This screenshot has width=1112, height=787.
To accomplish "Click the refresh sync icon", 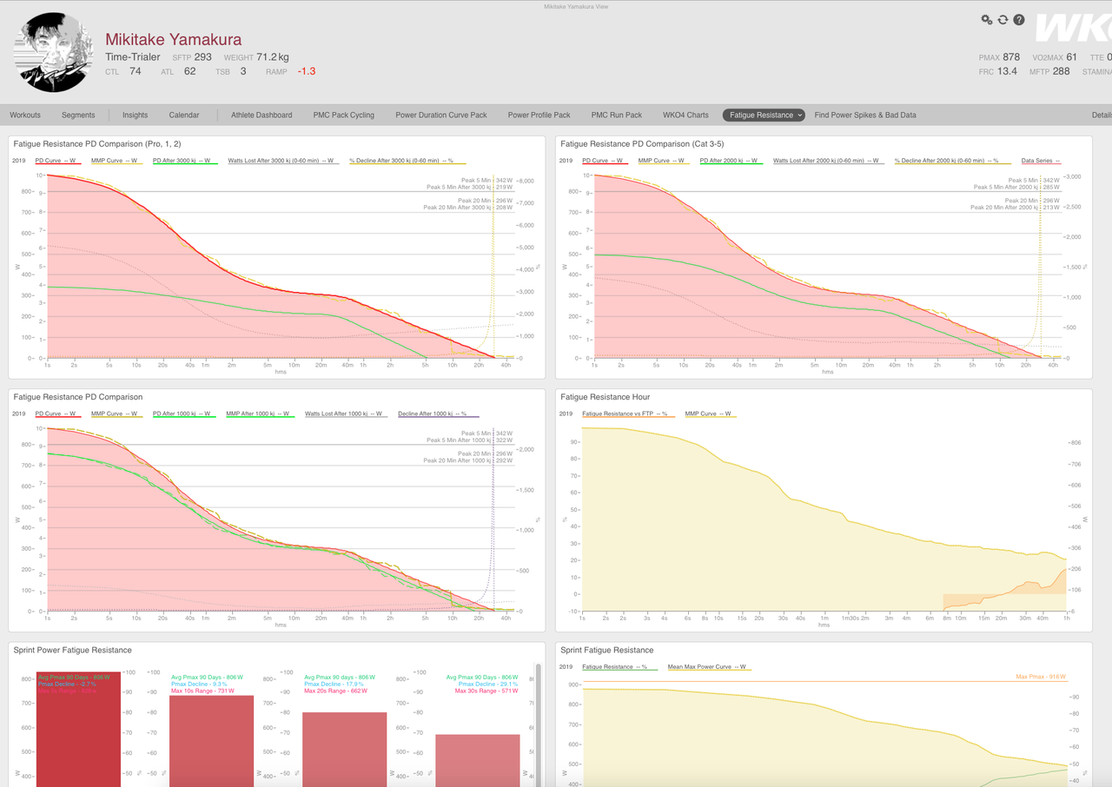I will tap(1003, 19).
